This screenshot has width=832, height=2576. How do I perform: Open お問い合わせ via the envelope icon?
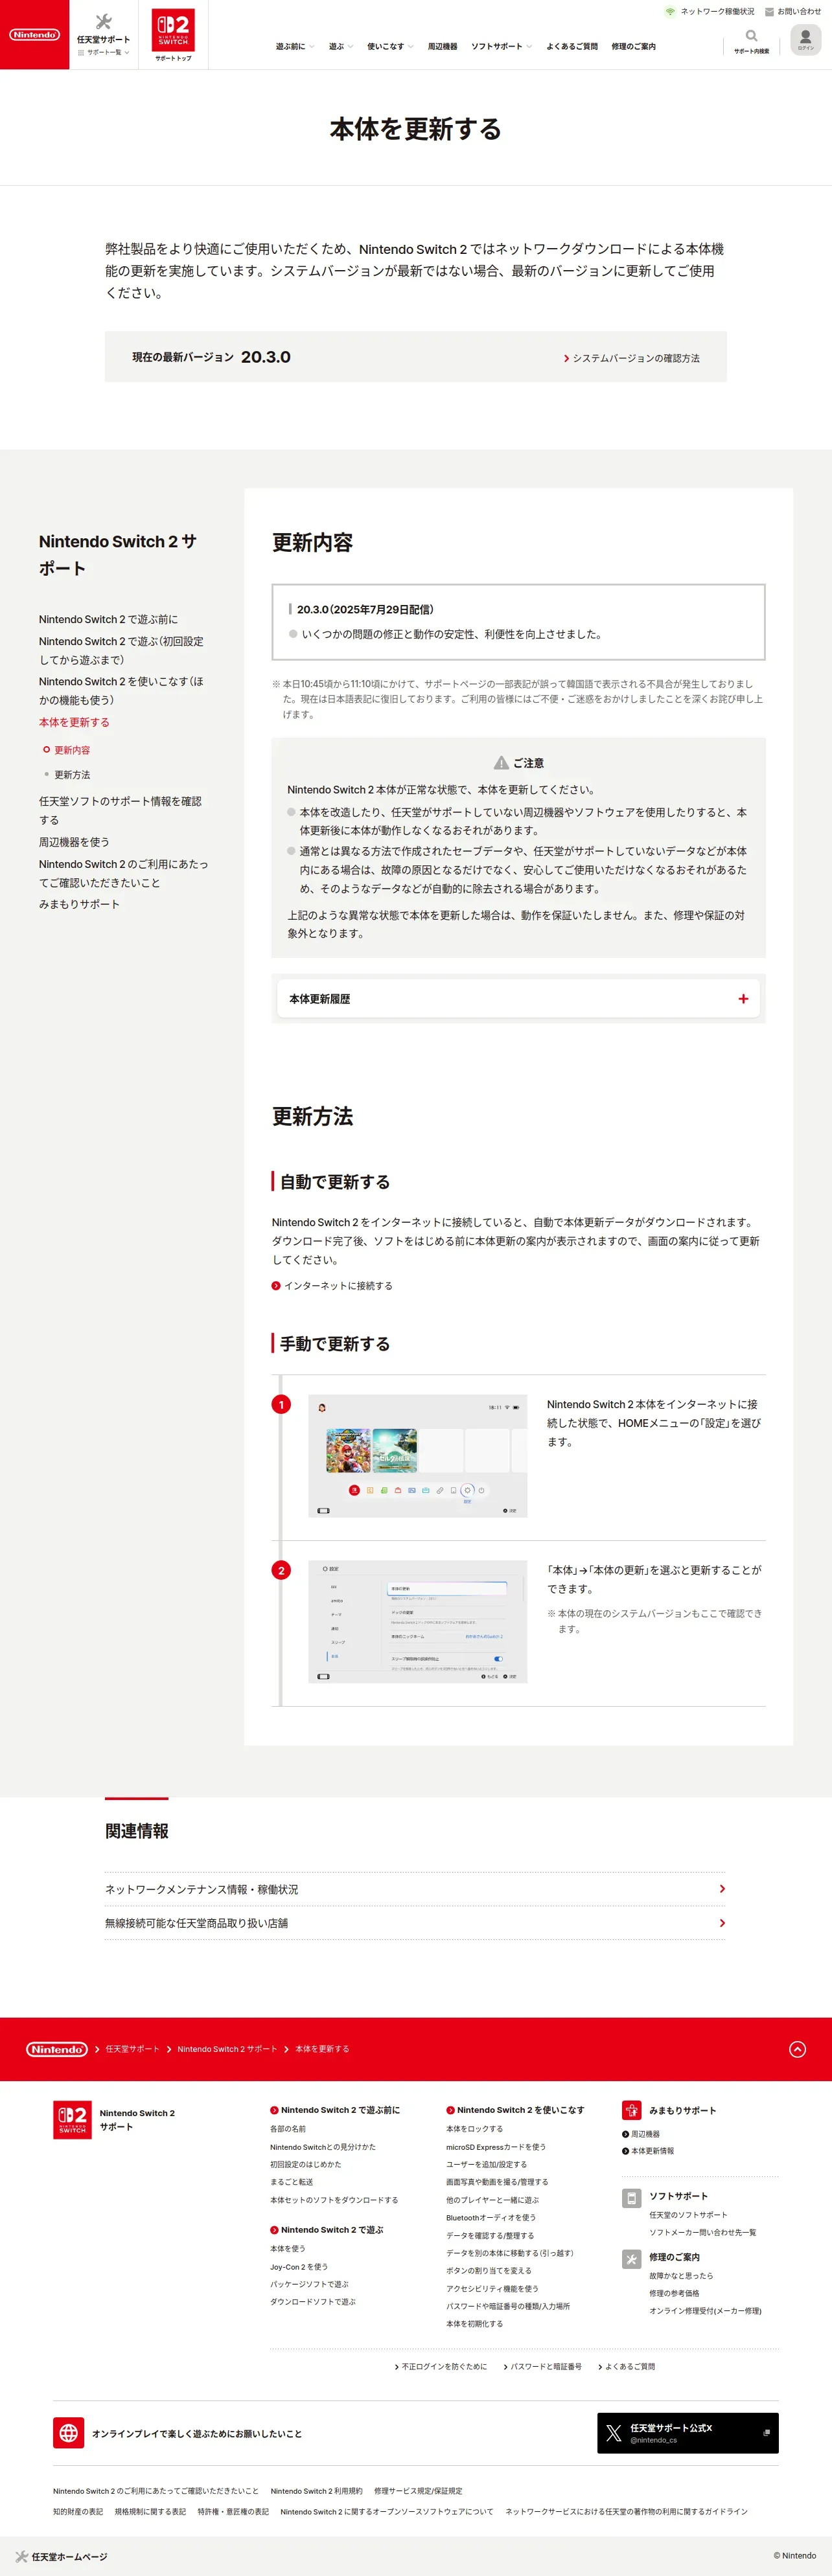pyautogui.click(x=769, y=12)
